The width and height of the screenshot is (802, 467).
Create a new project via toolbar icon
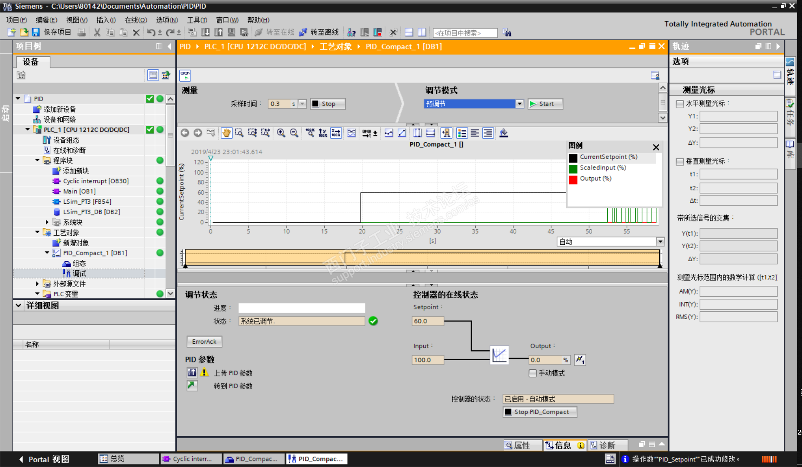(12, 32)
